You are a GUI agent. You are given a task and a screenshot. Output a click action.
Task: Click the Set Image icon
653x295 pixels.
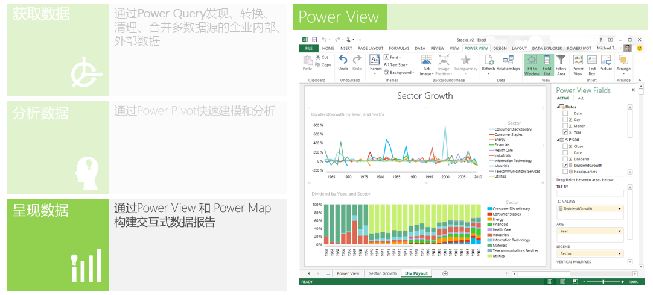click(x=427, y=60)
